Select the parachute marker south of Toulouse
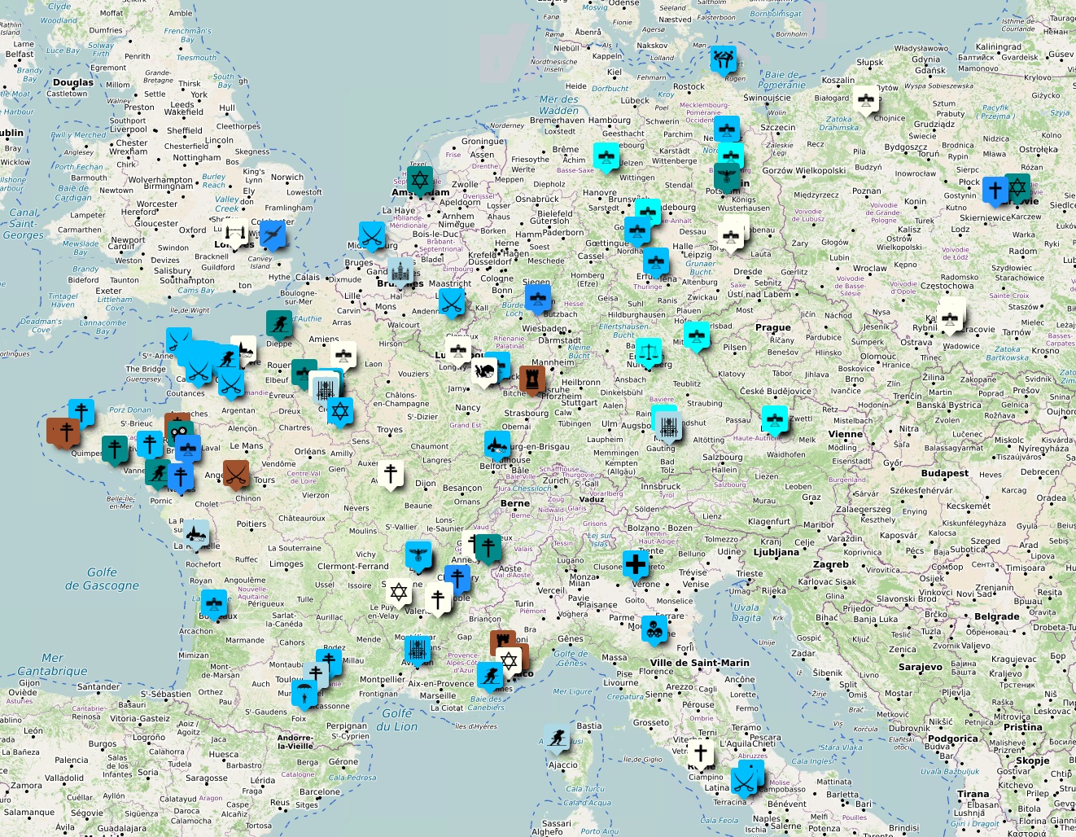The height and width of the screenshot is (837, 1076). pyautogui.click(x=304, y=694)
